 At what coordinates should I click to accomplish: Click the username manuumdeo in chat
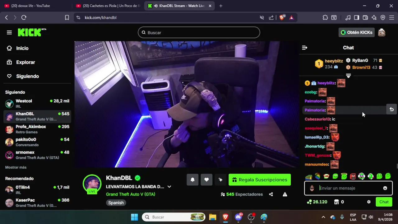coord(317,164)
